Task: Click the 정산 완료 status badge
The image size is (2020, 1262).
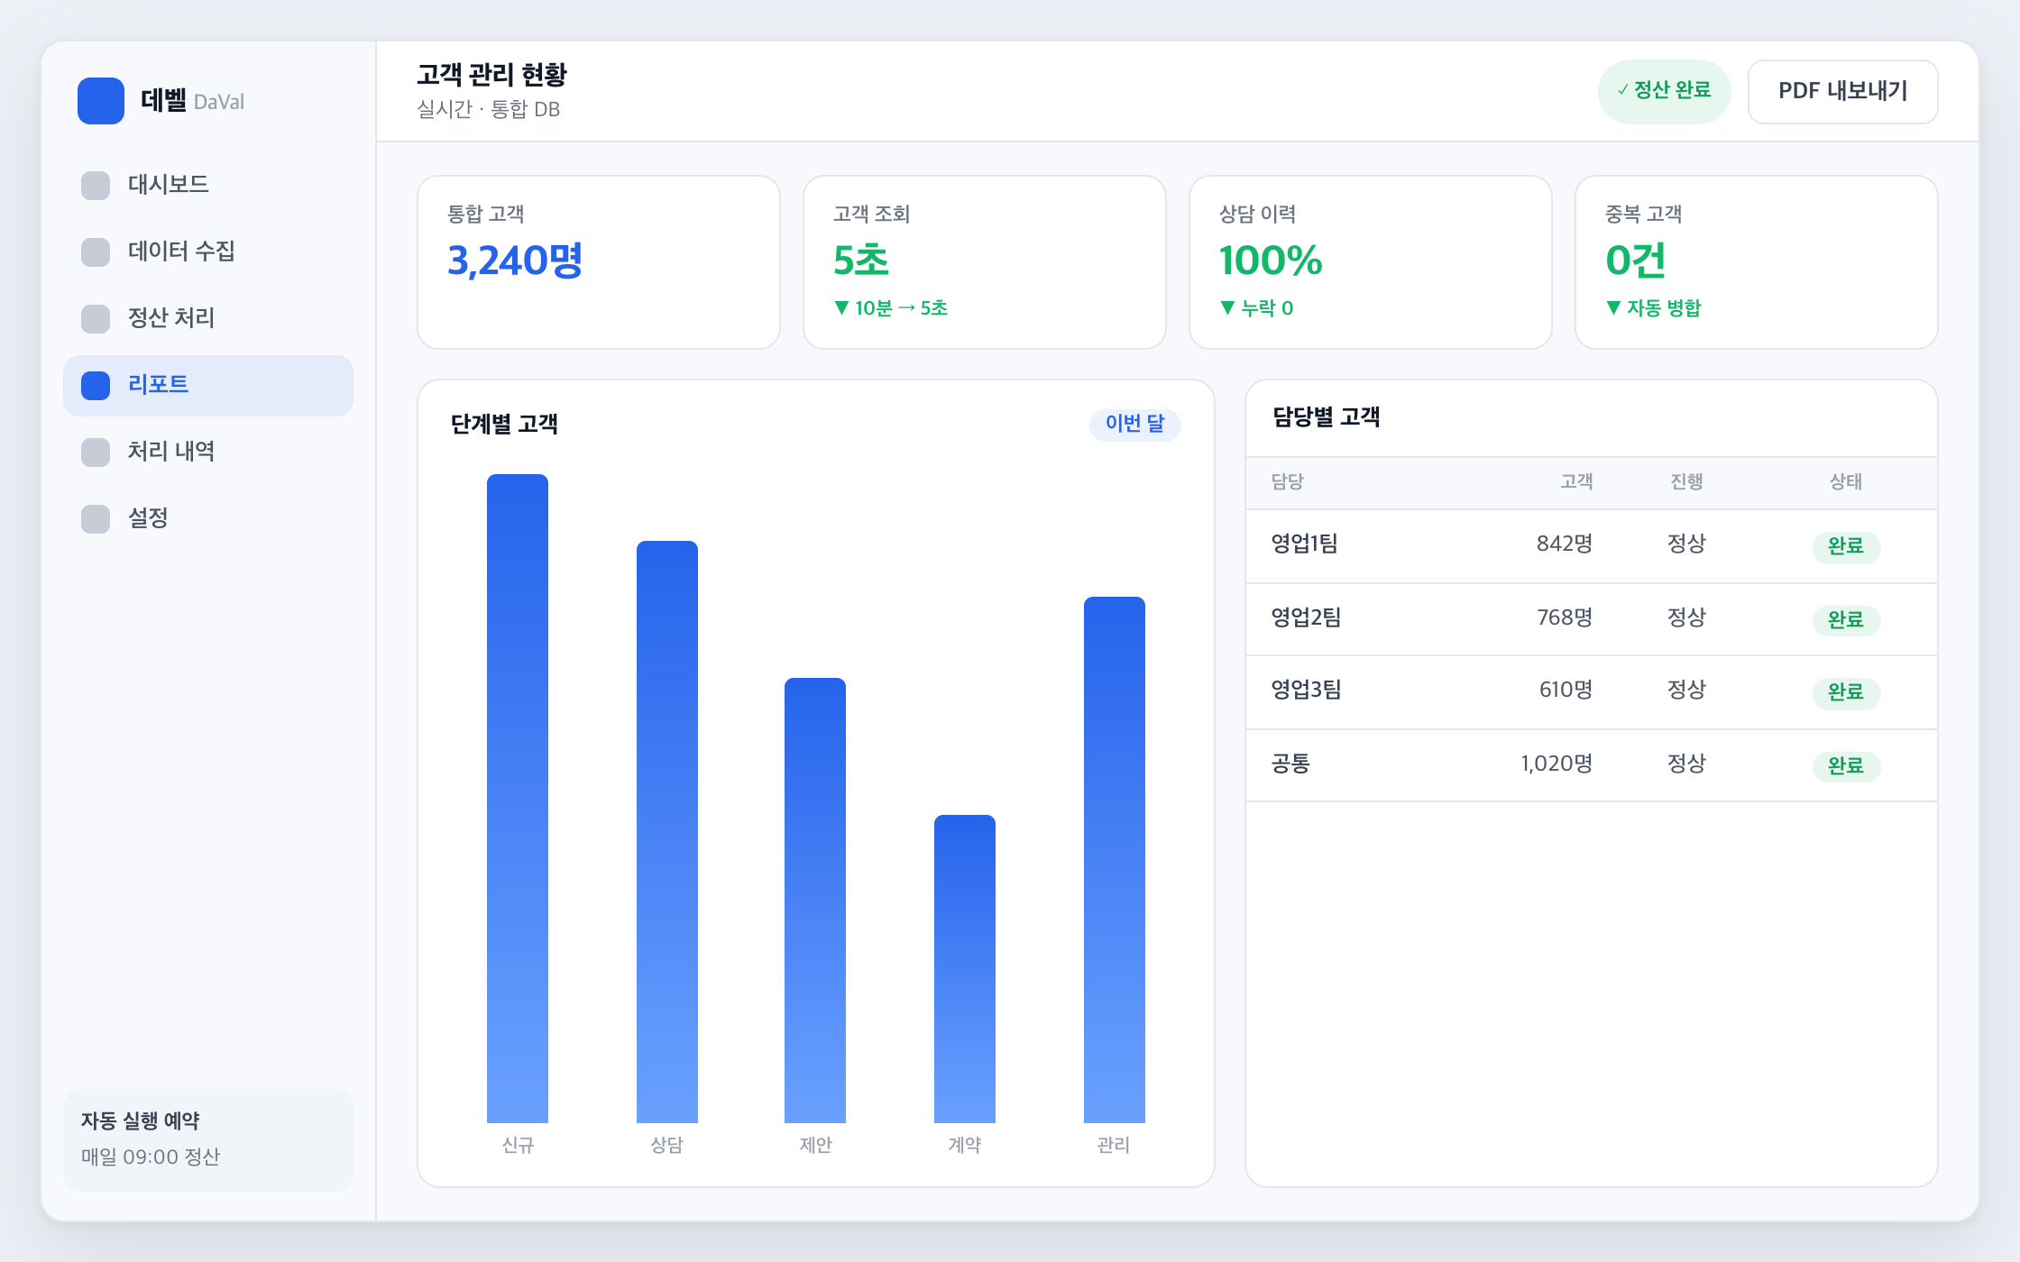Action: [x=1664, y=91]
